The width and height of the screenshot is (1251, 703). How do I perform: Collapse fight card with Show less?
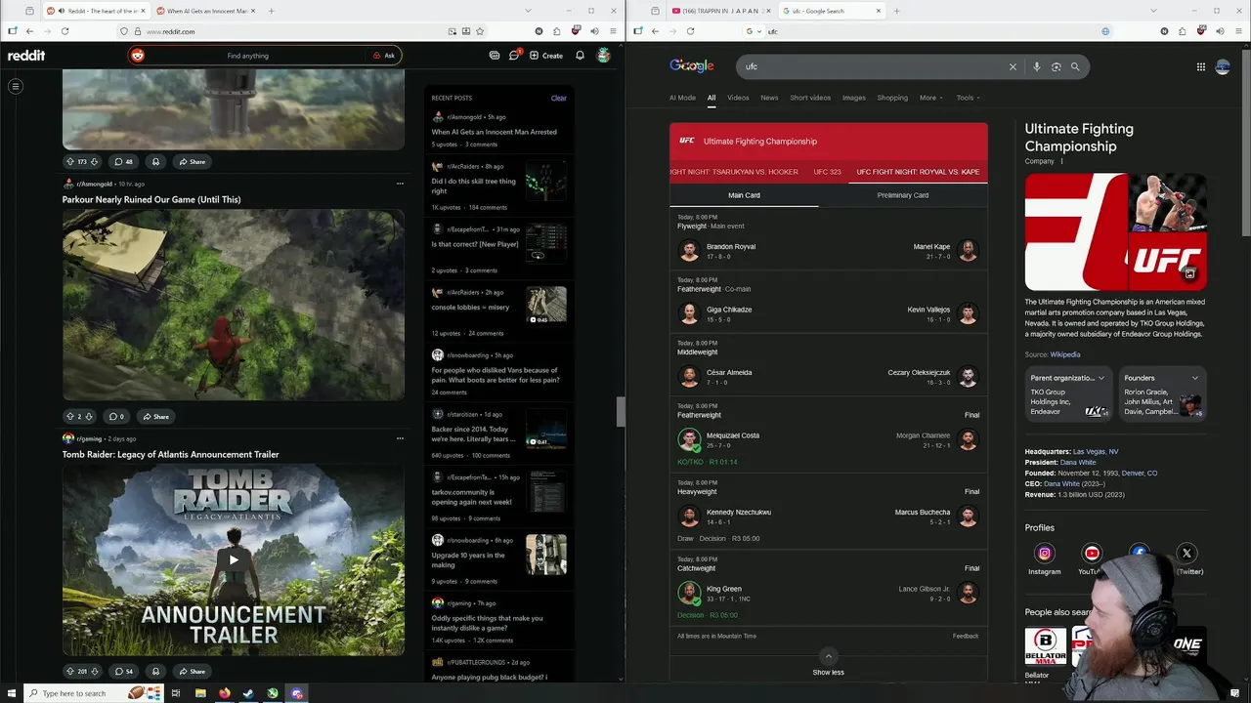point(828,663)
